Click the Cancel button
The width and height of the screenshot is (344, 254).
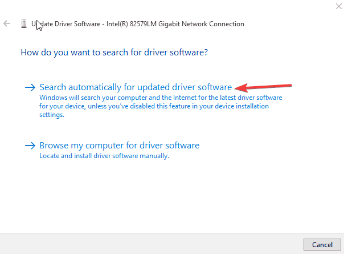tap(322, 244)
